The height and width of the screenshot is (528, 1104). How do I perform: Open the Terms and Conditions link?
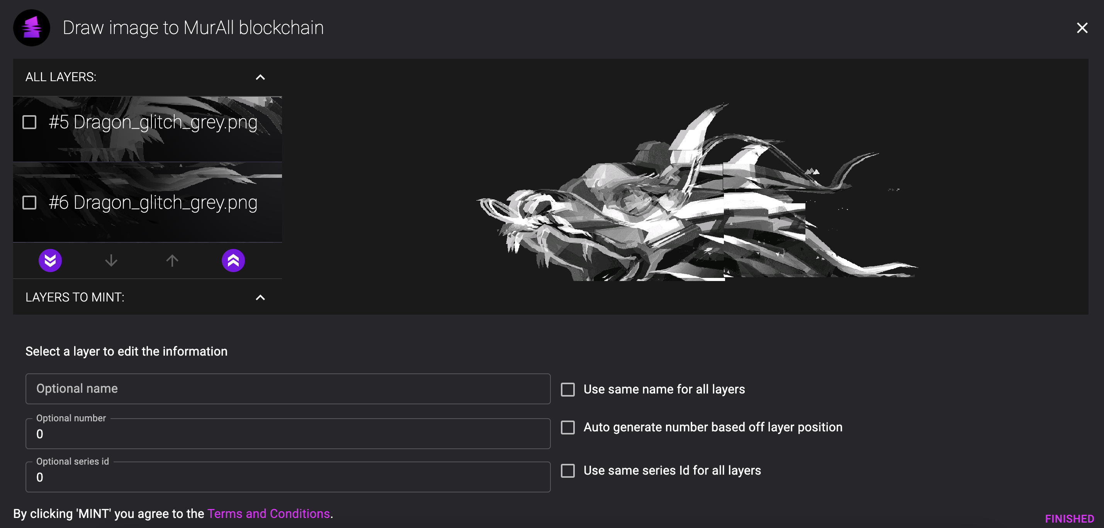(x=268, y=513)
